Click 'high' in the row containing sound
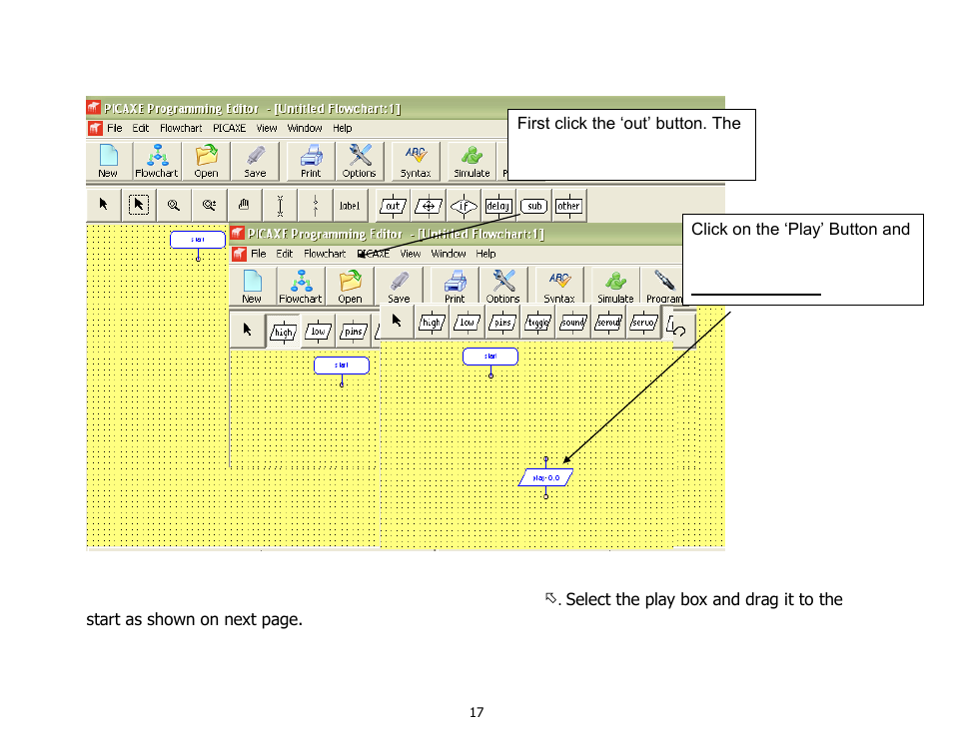 tap(432, 322)
